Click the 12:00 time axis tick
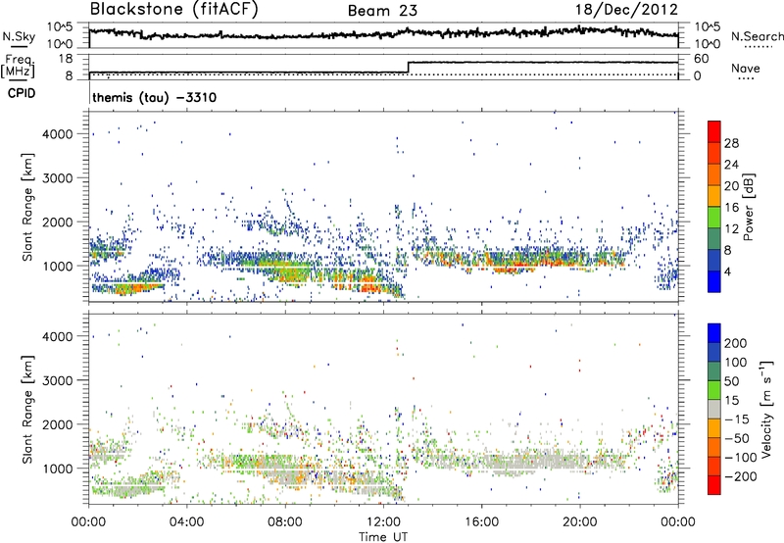The image size is (784, 543). [383, 522]
